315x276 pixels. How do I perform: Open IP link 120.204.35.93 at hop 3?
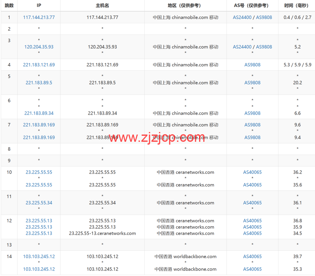[39, 47]
